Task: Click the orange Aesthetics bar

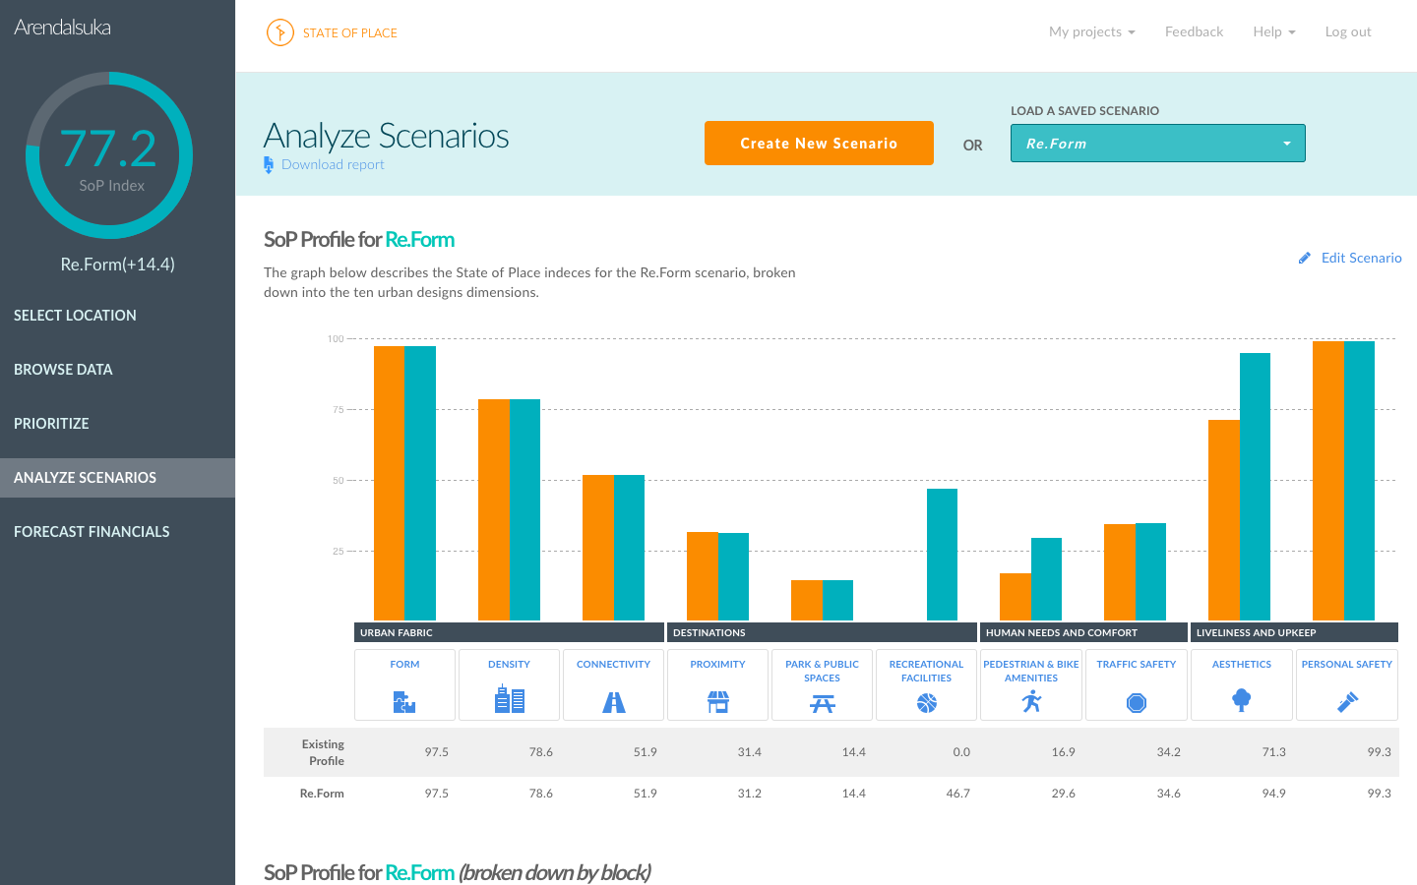Action: (x=1224, y=520)
